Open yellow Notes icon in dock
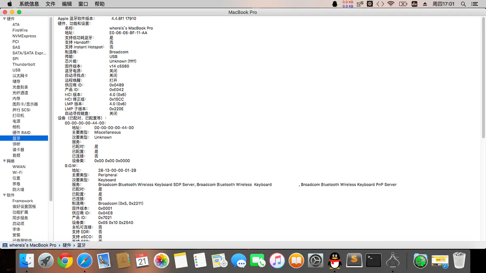The width and height of the screenshot is (486, 273). [181, 260]
